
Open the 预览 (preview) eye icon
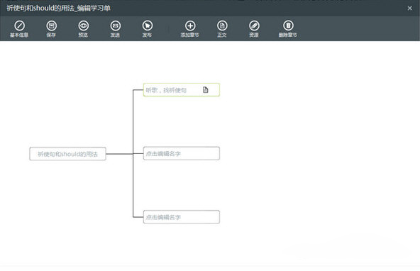coord(83,26)
